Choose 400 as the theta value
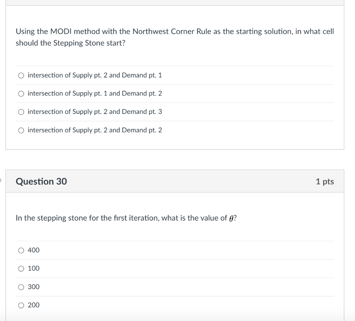 coord(34,250)
